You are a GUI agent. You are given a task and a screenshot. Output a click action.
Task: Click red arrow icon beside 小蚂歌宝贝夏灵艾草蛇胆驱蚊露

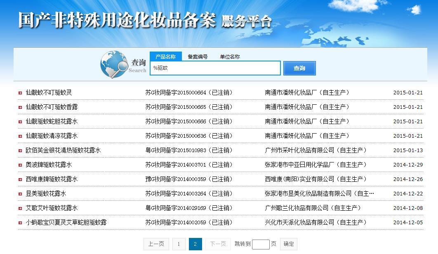pos(20,223)
